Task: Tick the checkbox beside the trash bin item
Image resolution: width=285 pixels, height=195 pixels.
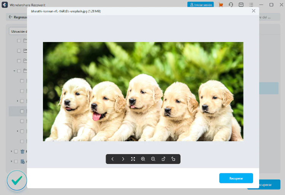Action: click(x=16, y=151)
